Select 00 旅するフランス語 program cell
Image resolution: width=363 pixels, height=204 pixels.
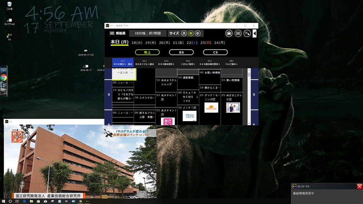145,115
